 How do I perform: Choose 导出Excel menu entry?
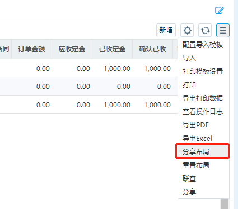tap(203, 139)
